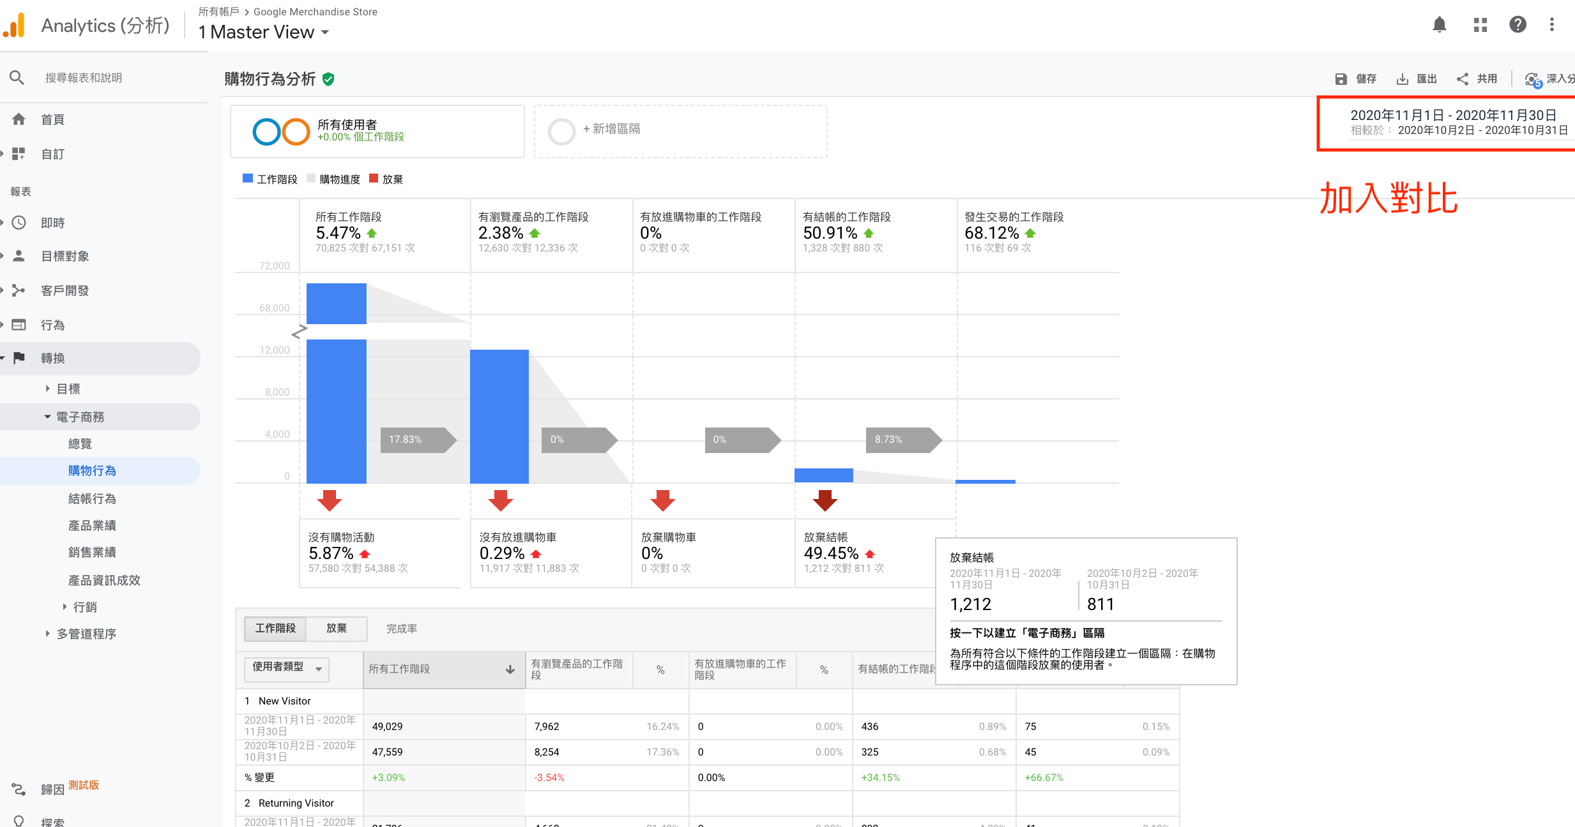This screenshot has height=827, width=1575.
Task: Click the New Visitor row label
Action: pyautogui.click(x=284, y=701)
